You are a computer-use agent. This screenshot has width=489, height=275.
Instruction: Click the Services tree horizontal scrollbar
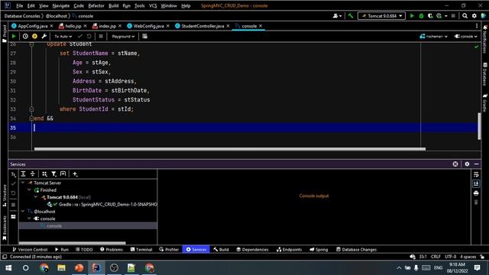tap(72, 243)
